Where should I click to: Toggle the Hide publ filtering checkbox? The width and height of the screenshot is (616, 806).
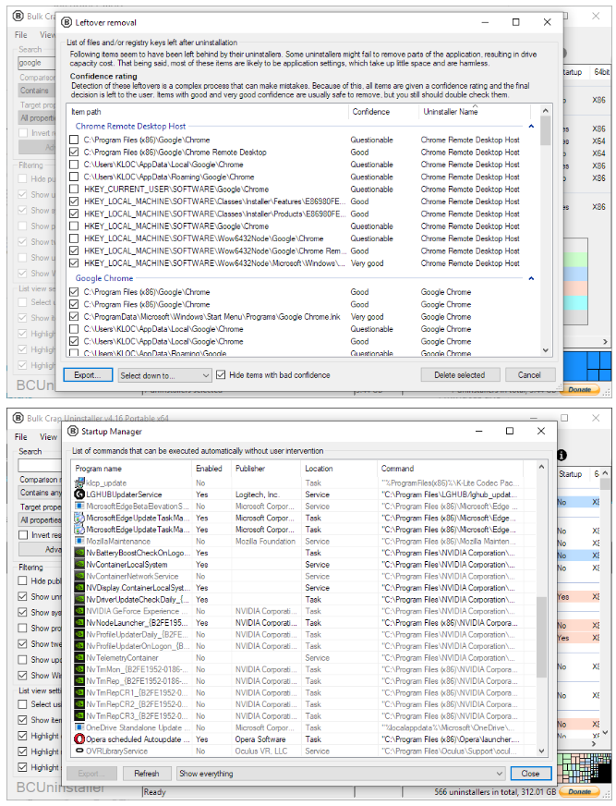(x=22, y=580)
